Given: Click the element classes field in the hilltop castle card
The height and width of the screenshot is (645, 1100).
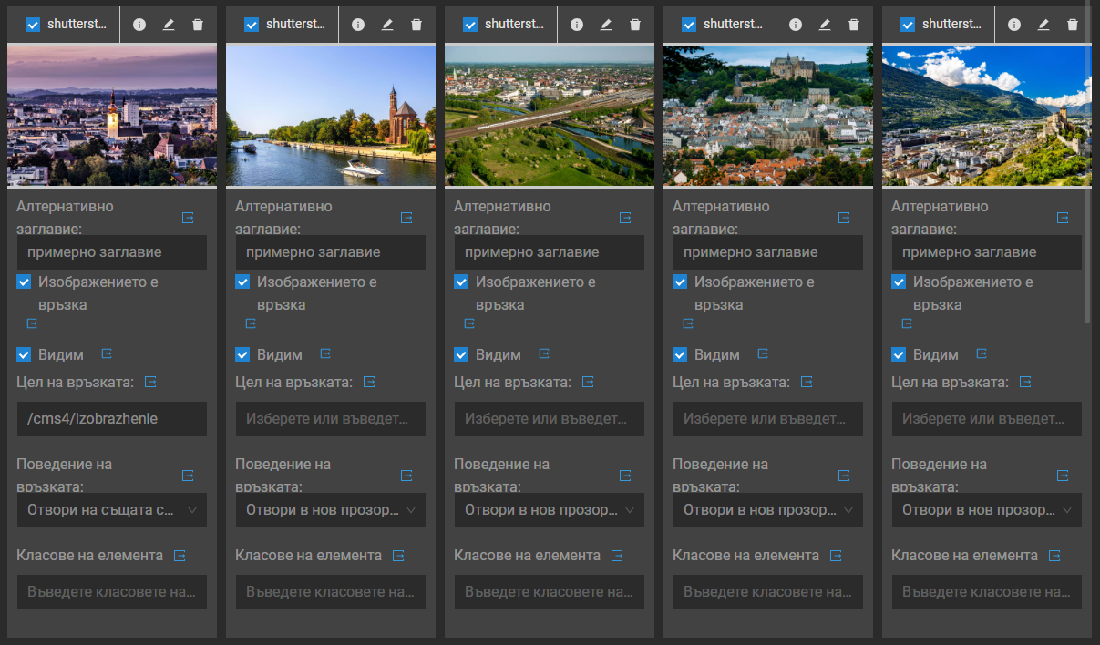Looking at the screenshot, I should point(768,592).
